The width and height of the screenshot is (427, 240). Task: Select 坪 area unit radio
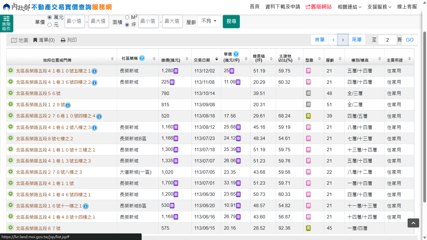(x=127, y=25)
